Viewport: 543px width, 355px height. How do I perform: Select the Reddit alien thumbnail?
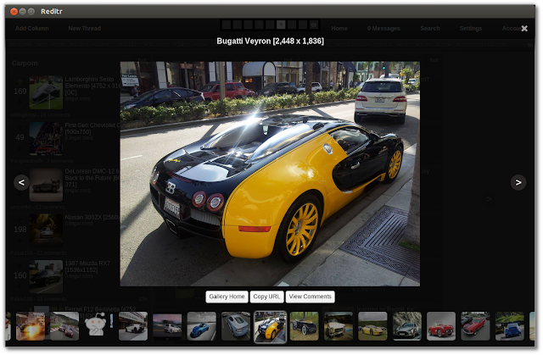(x=96, y=325)
